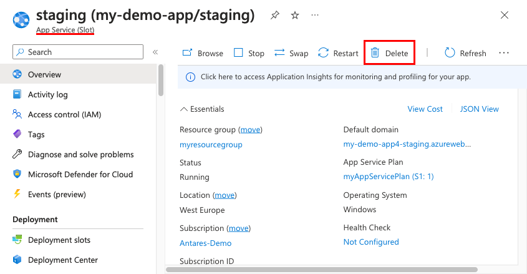Open JSON View link
This screenshot has height=274, width=527.
tap(479, 109)
